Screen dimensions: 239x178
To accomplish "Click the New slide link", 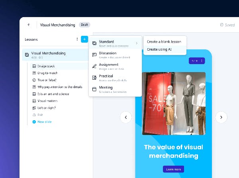I will point(45,122).
